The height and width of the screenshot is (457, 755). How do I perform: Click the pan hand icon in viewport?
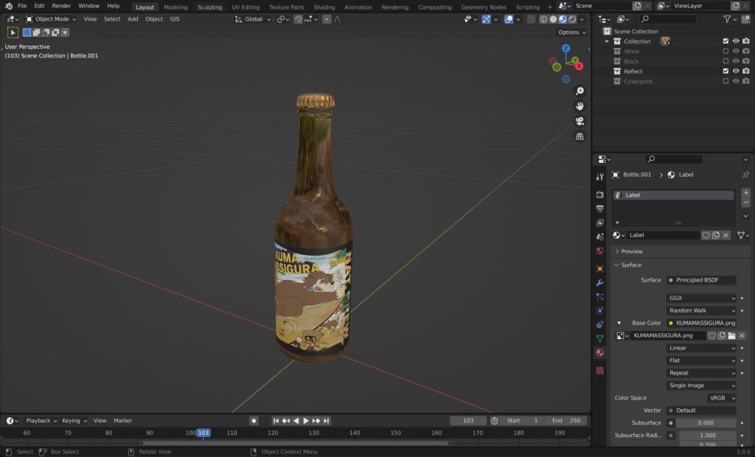(580, 106)
